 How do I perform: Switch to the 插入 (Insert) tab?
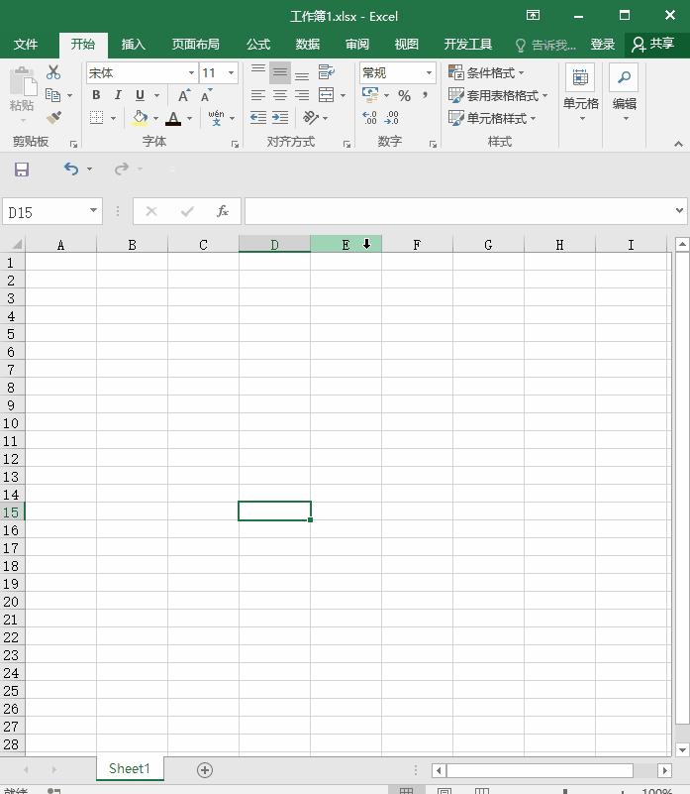[133, 45]
